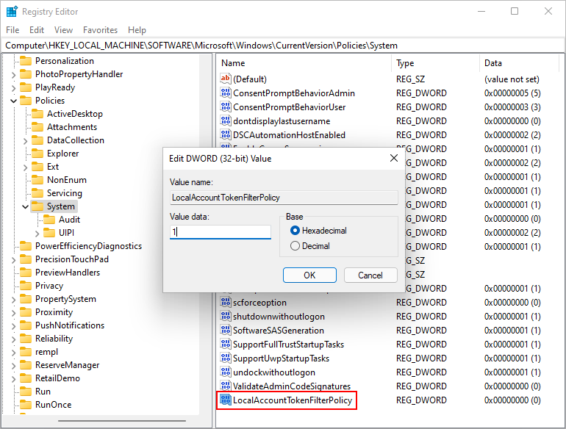Image resolution: width=566 pixels, height=429 pixels.
Task: Maximize the Registry Editor window
Action: pyautogui.click(x=515, y=11)
